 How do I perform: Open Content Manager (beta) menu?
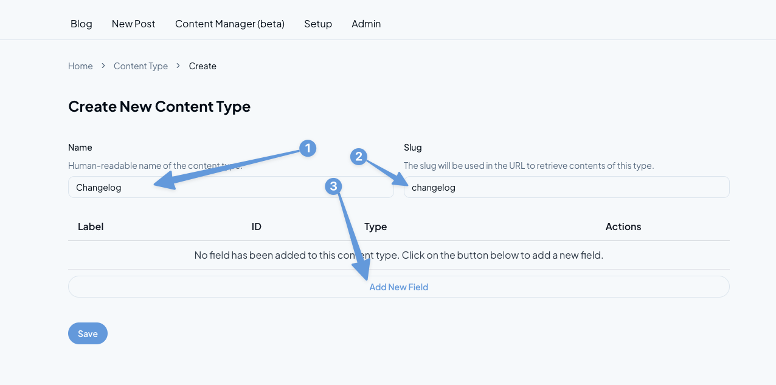coord(230,24)
